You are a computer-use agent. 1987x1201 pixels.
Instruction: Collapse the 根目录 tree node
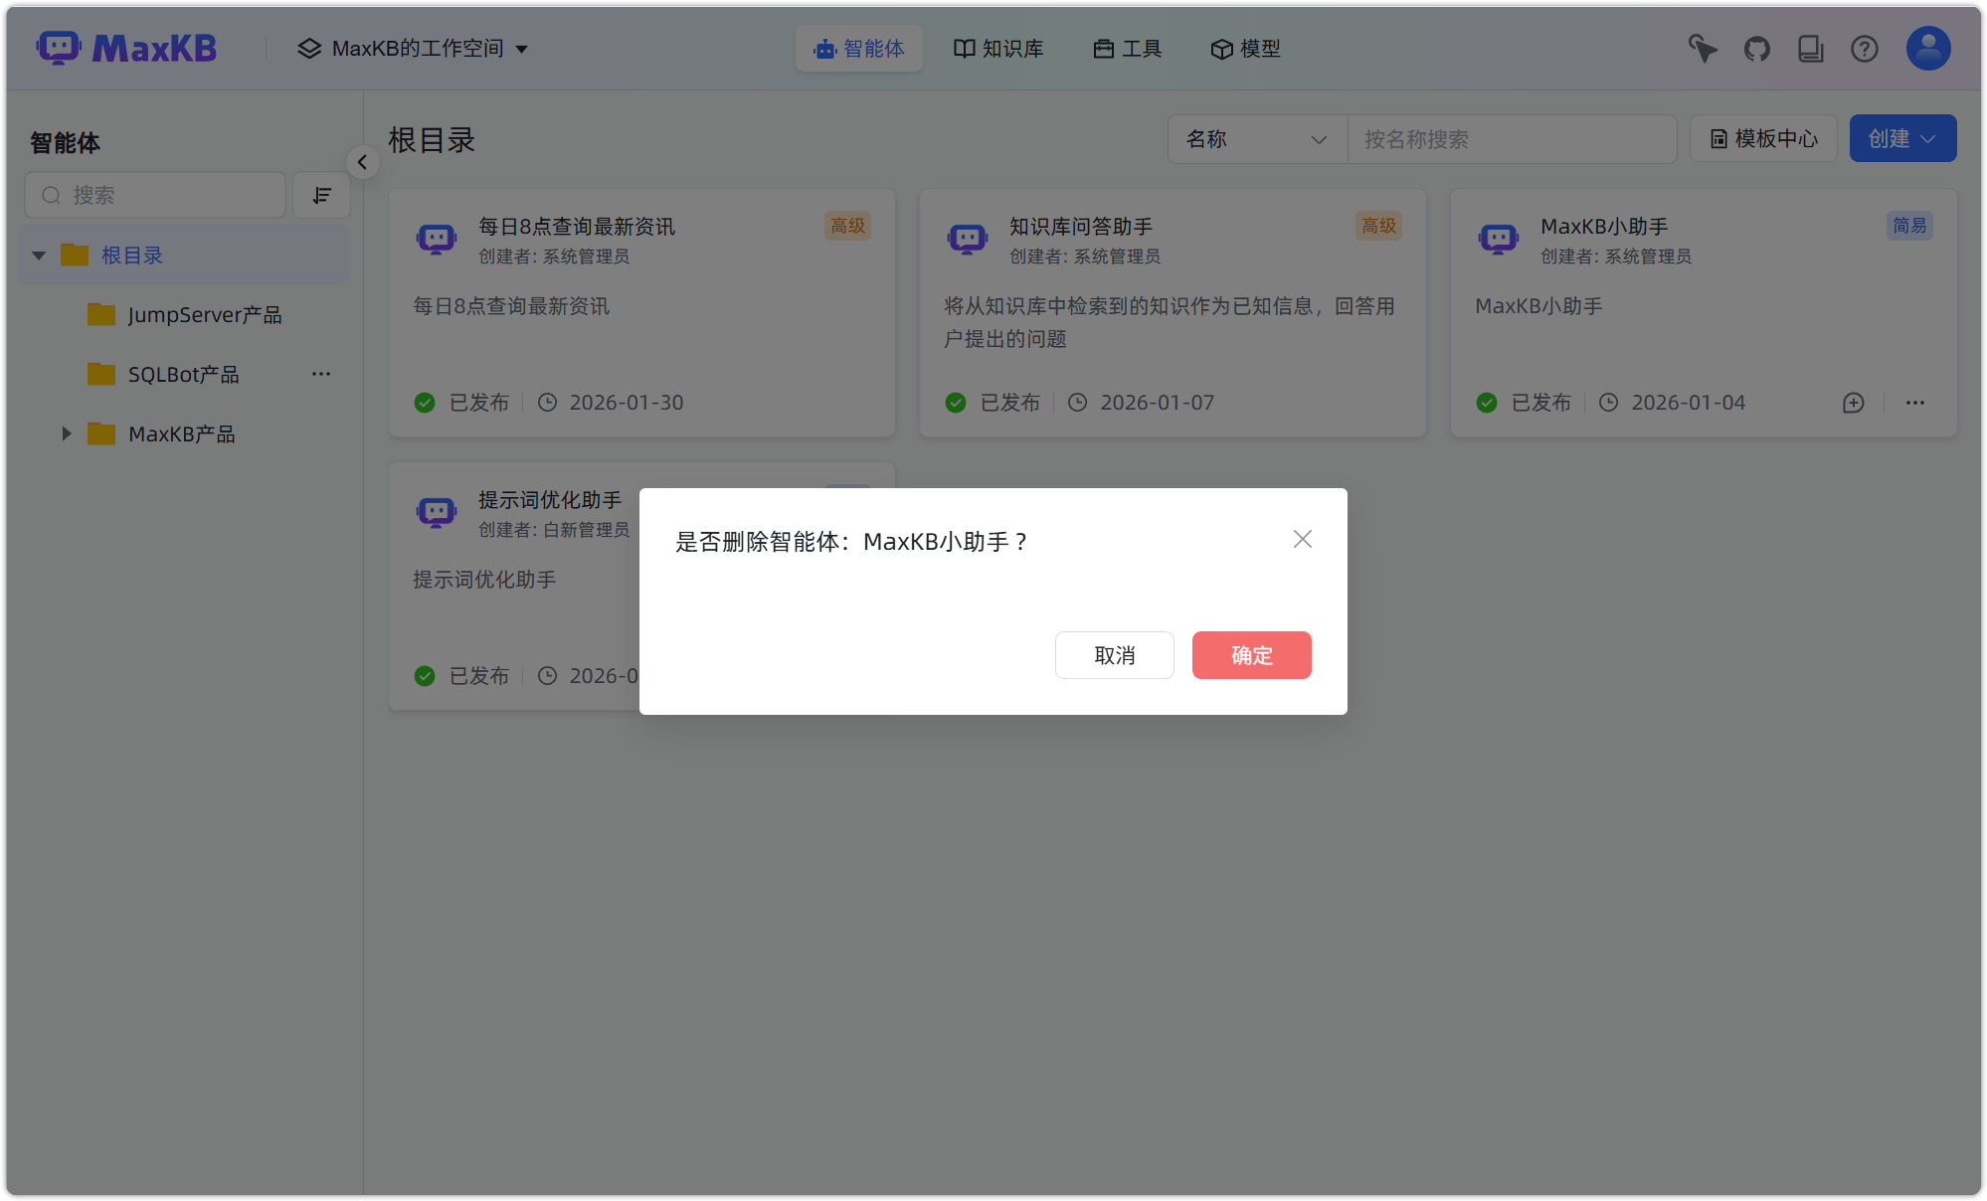[x=38, y=255]
